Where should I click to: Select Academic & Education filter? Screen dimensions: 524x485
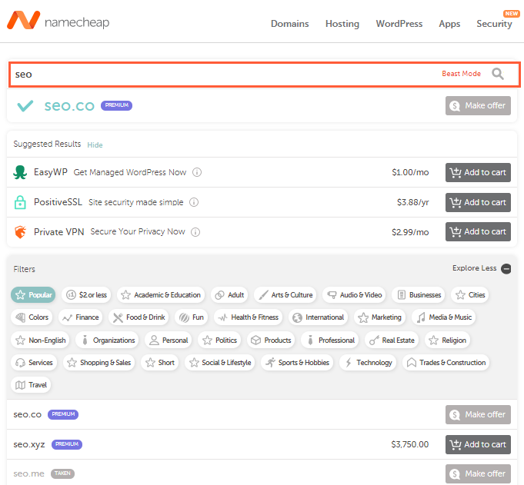[161, 294]
